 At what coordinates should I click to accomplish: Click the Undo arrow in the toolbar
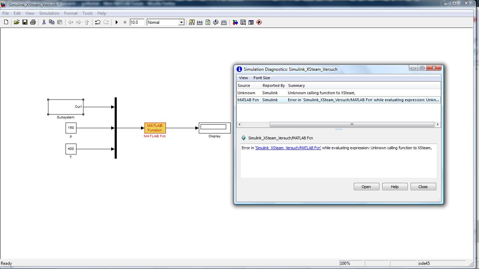97,22
